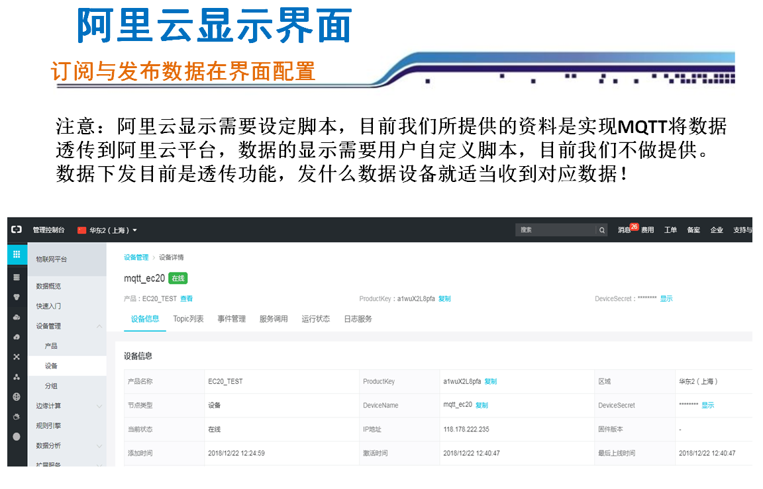Open 企业 in the top bar
The image size is (763, 489).
coord(717,230)
